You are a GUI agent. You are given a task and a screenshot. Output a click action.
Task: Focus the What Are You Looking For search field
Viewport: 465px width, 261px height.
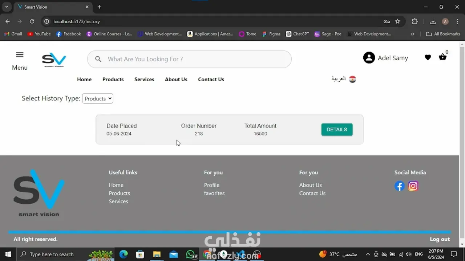point(189,59)
